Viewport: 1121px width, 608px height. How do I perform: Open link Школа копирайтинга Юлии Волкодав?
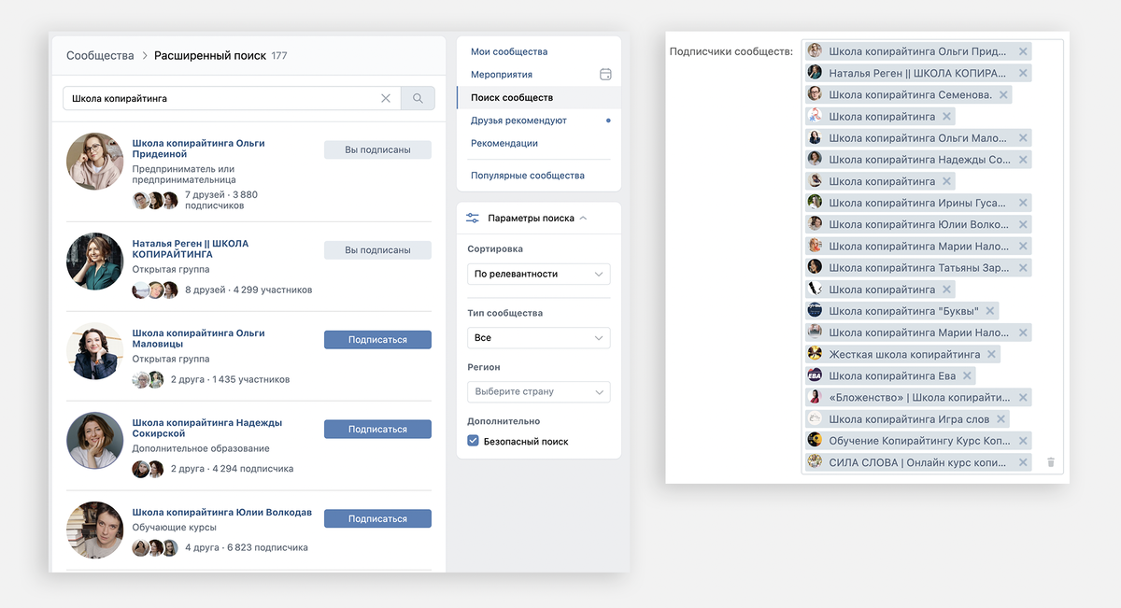click(222, 513)
